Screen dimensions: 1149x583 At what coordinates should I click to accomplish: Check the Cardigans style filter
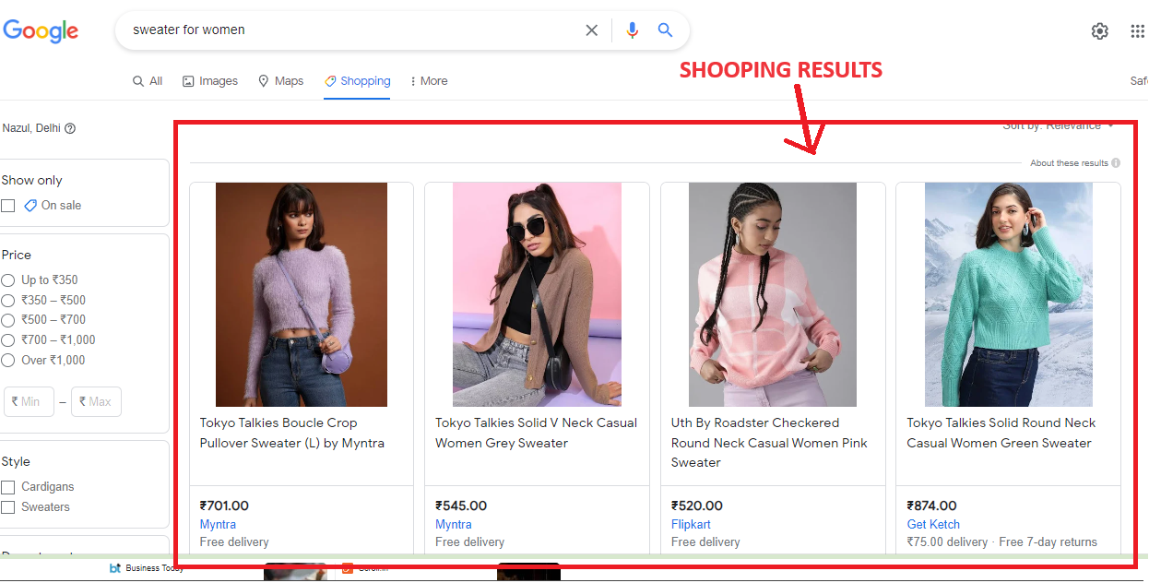pyautogui.click(x=8, y=487)
